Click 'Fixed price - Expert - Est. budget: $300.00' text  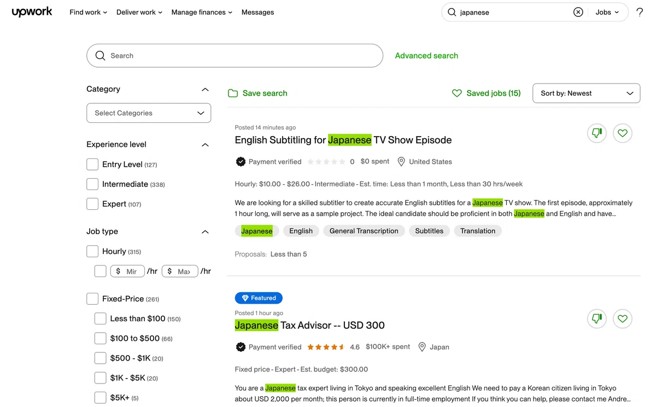tap(301, 369)
